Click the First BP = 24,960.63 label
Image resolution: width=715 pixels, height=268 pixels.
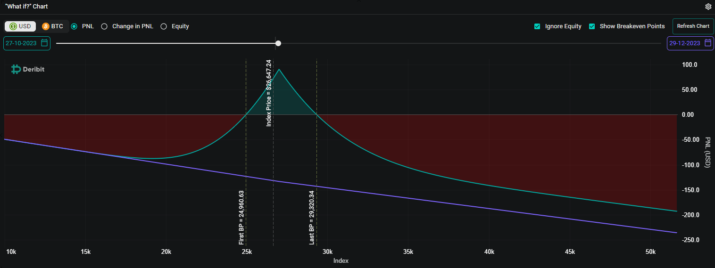(x=241, y=217)
